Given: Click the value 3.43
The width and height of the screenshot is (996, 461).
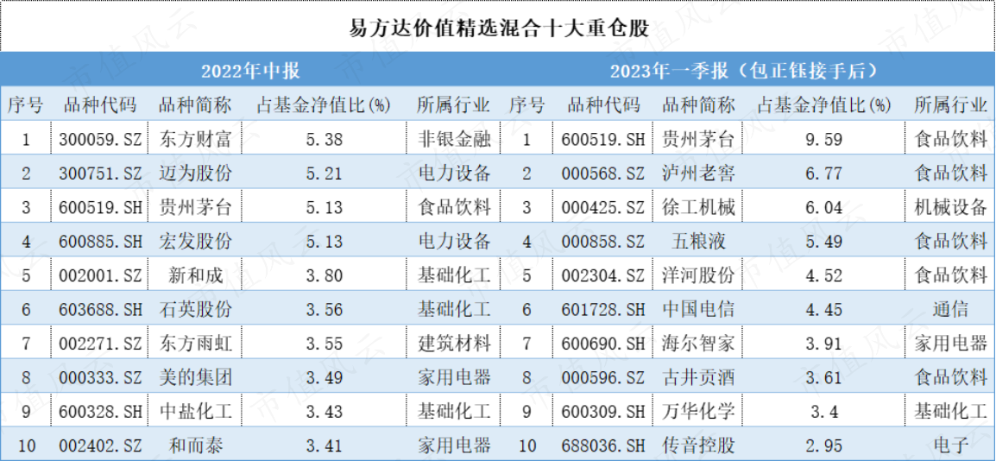Looking at the screenshot, I should (324, 412).
